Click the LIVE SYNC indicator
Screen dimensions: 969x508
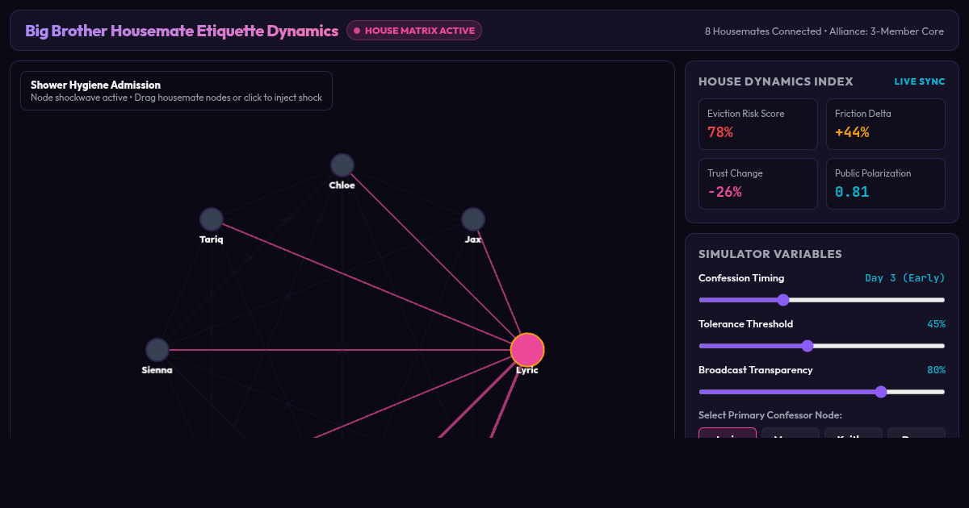point(920,81)
